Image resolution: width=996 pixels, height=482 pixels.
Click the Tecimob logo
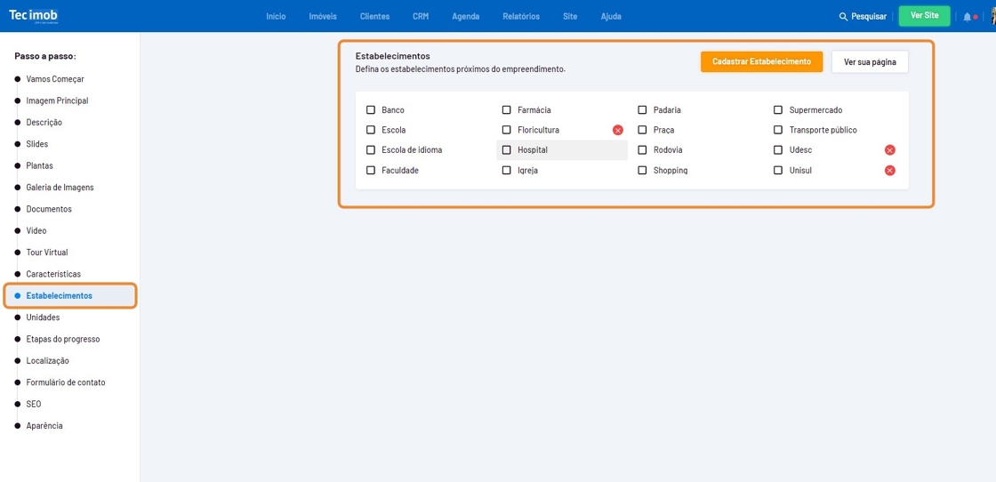click(34, 16)
